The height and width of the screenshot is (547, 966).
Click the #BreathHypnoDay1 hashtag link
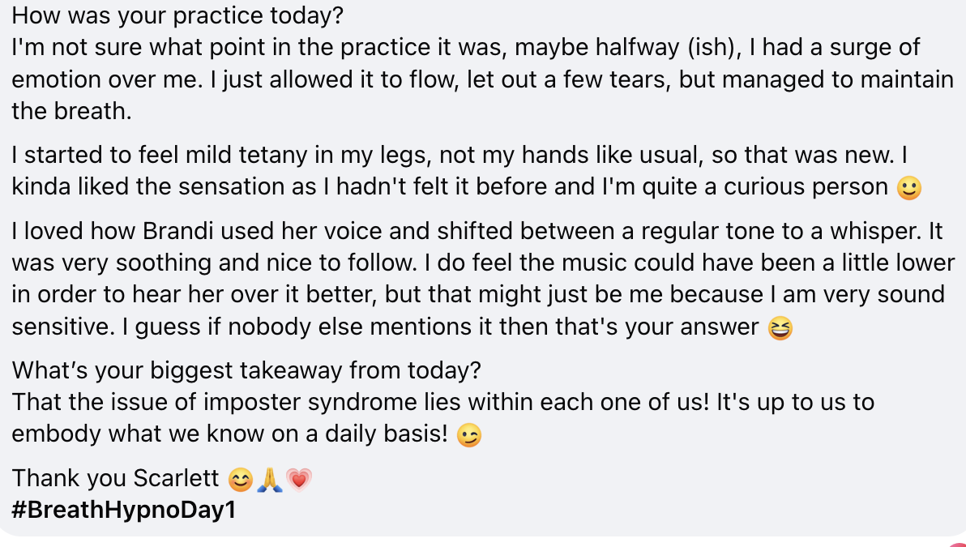124,510
